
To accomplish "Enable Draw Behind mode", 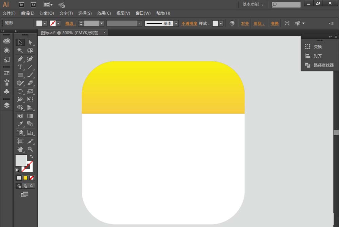I will pos(25,186).
